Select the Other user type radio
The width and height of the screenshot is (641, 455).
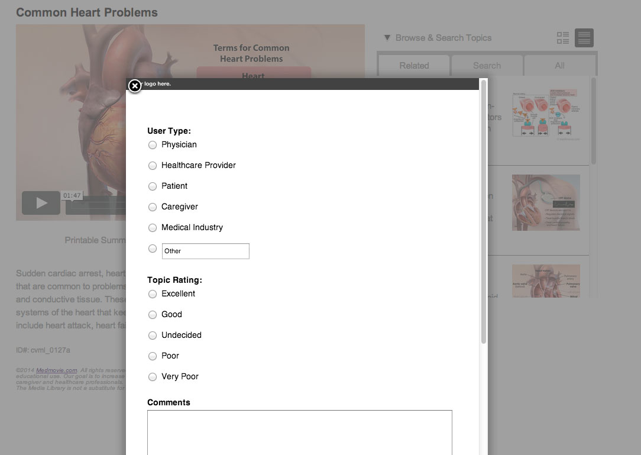click(x=153, y=249)
